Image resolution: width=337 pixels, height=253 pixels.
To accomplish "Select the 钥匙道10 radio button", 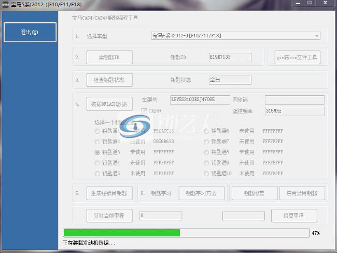I will pos(206,174).
